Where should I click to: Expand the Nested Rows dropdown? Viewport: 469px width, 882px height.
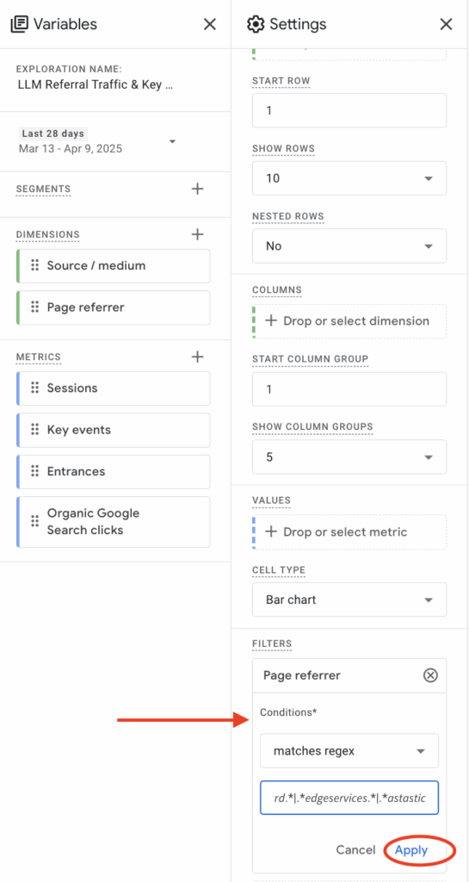point(349,245)
